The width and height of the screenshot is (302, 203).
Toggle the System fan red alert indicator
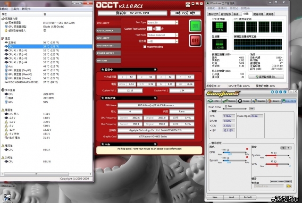(247, 157)
